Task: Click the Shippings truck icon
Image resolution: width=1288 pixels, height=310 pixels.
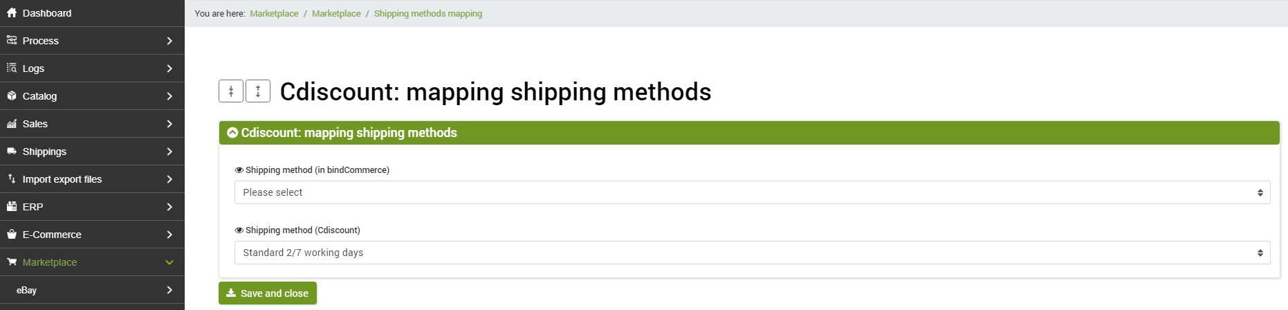Action: pos(11,151)
